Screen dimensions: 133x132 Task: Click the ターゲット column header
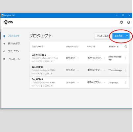tap(91, 47)
